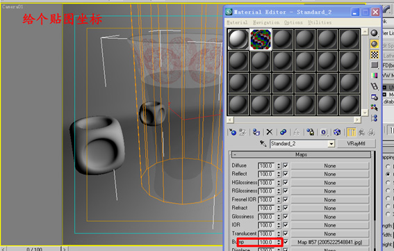Image resolution: width=394 pixels, height=251 pixels.
Task: Click the Go to Parent icon
Action: pos(361,132)
